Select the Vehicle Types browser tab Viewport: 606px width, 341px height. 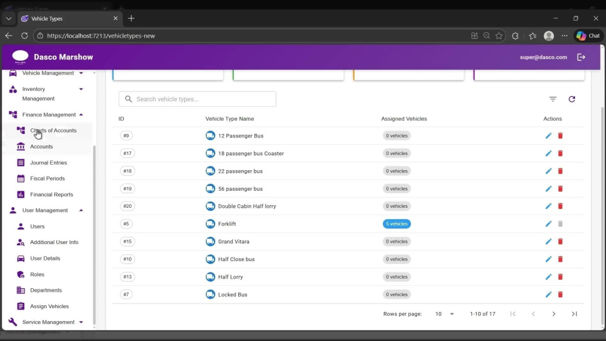[x=70, y=19]
